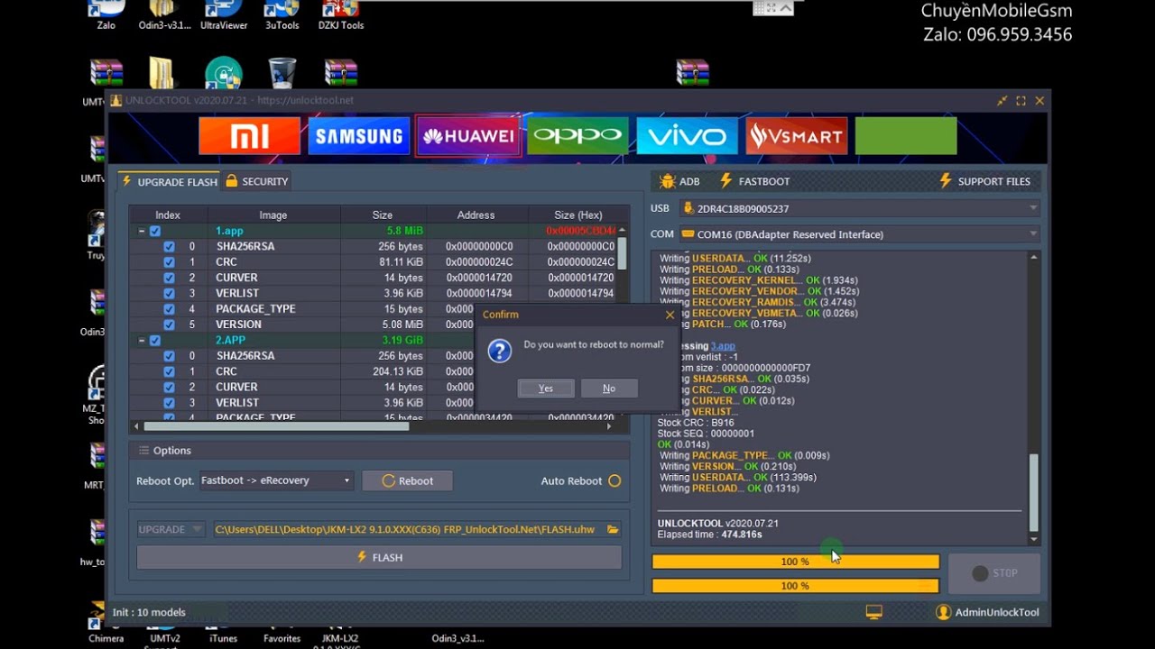
Task: Click the monitor icon in status bar
Action: [873, 612]
